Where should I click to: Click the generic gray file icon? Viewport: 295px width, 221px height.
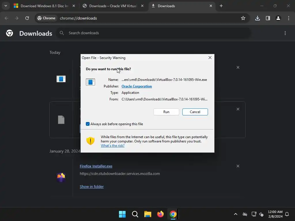(61, 120)
